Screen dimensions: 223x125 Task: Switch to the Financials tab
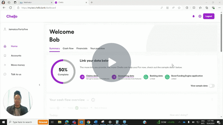point(82,49)
